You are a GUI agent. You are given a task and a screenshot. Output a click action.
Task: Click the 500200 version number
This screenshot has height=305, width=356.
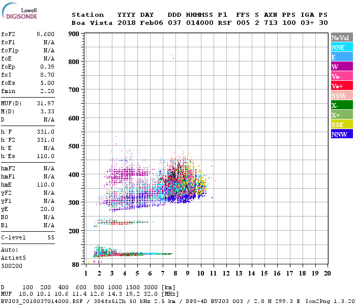(x=12, y=266)
